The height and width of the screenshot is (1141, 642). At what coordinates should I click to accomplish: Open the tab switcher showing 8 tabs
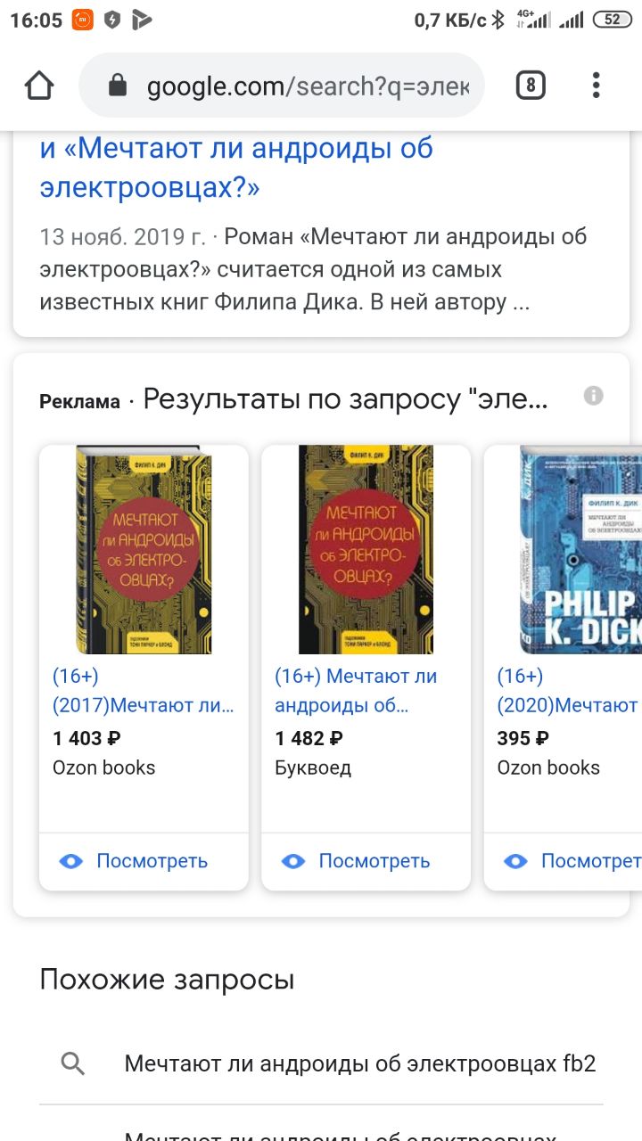point(531,86)
